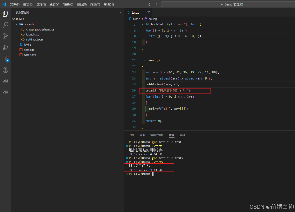Open the 文件(F) menu
Screen dimensions: 295x212
click(x=15, y=4)
